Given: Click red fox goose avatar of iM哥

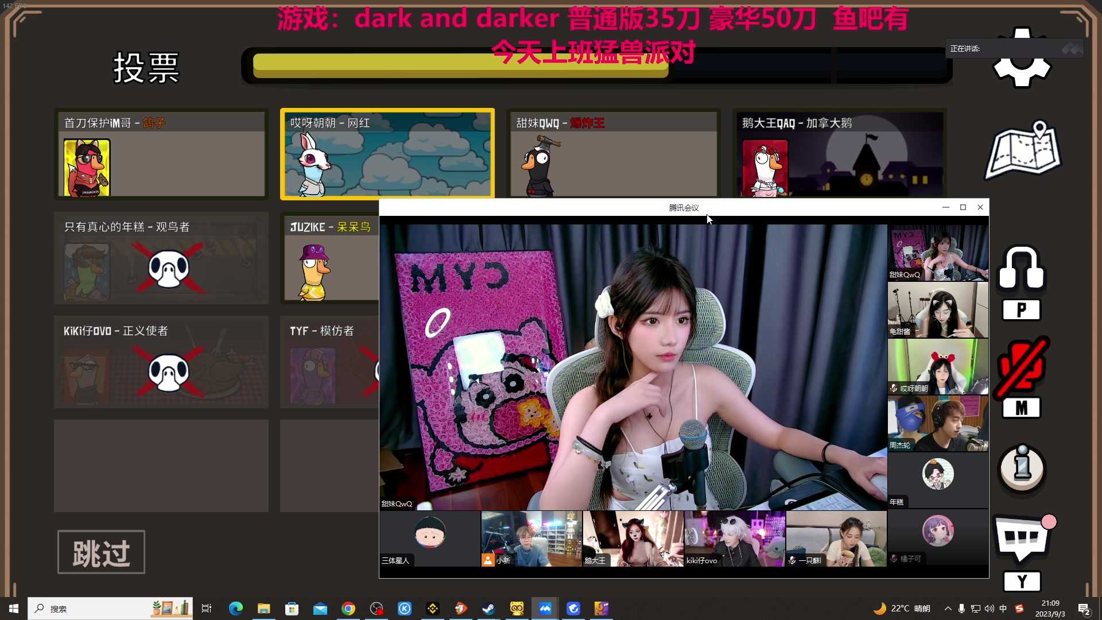Looking at the screenshot, I should click(87, 168).
